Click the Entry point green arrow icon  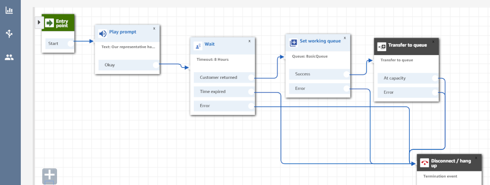(x=49, y=23)
